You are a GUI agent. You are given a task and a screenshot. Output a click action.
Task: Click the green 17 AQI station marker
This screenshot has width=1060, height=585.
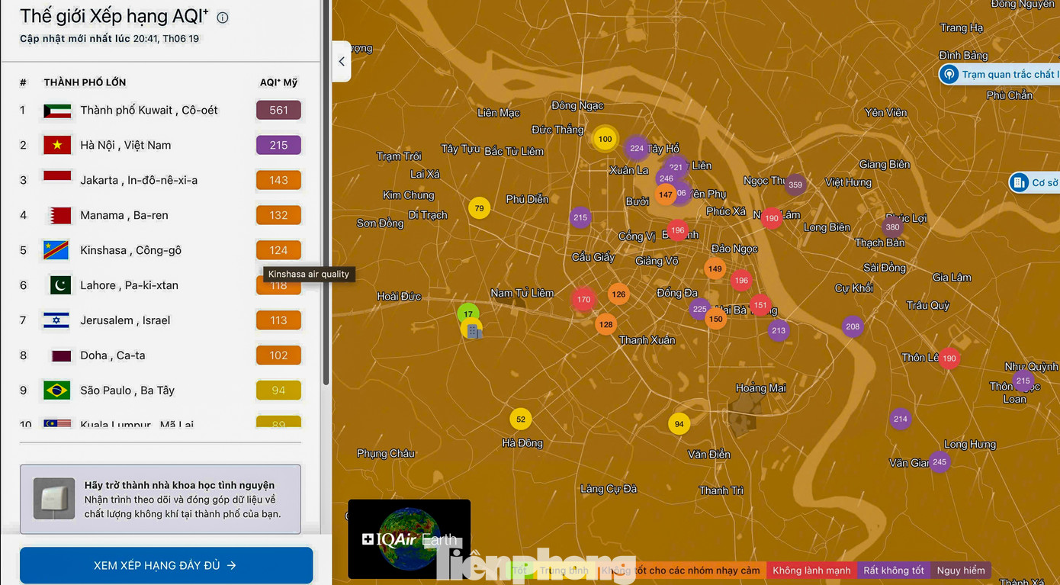coord(467,313)
